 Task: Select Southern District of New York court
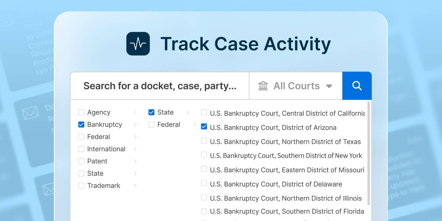pos(286,156)
